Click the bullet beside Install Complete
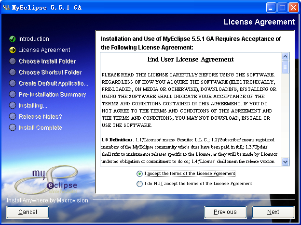 pos(13,127)
